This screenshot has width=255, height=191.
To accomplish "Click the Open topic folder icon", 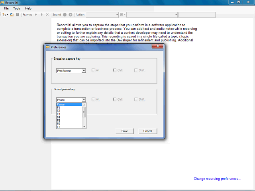I will (12, 15).
